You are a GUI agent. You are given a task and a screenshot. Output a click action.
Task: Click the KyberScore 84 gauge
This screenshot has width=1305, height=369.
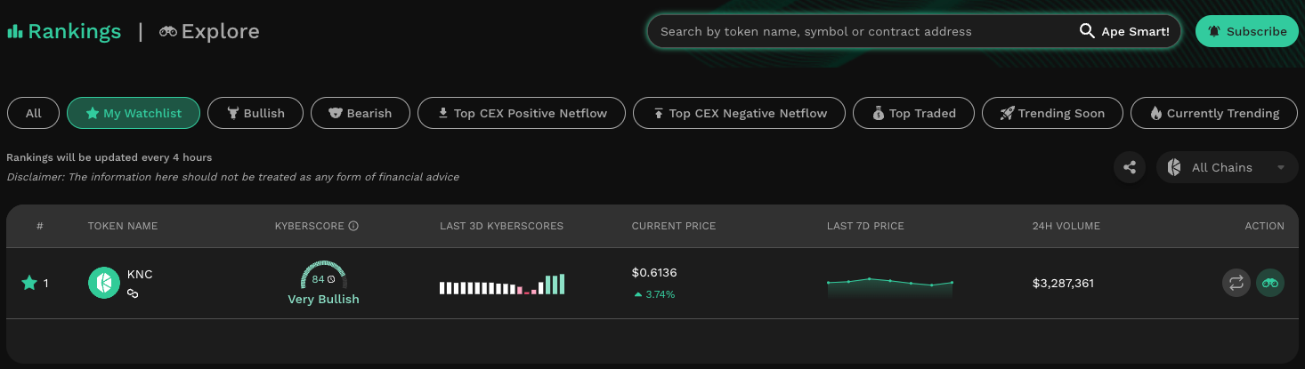(x=323, y=275)
